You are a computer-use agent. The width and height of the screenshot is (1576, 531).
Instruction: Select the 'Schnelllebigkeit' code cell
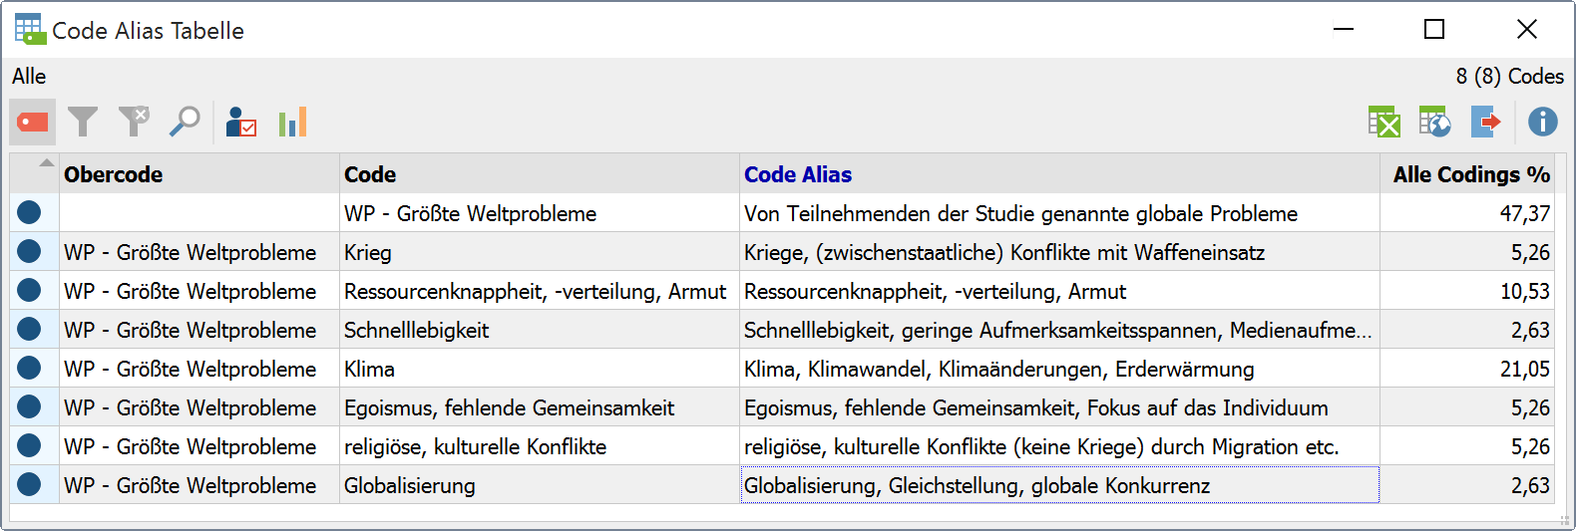tap(540, 330)
